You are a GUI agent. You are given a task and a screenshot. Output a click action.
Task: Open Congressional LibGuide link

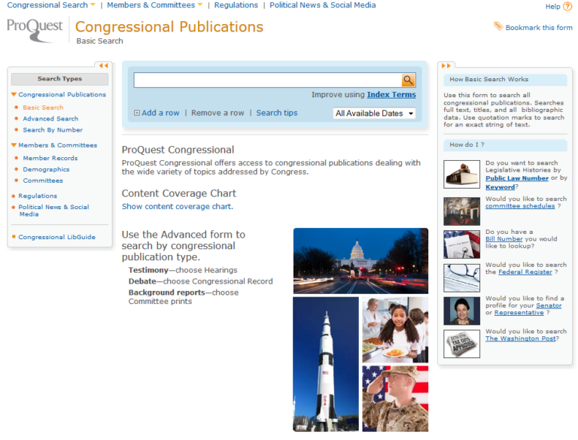[x=56, y=237]
